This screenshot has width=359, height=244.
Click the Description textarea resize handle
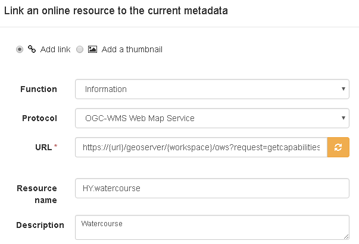(x=346, y=237)
